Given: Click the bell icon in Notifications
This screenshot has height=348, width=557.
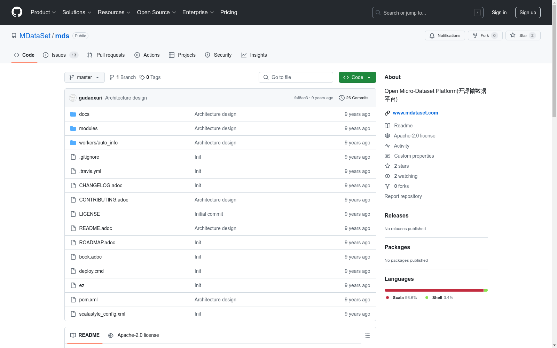Looking at the screenshot, I should [x=432, y=35].
